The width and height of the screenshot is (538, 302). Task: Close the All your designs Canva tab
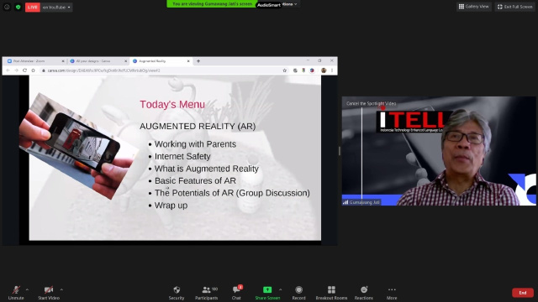point(125,61)
